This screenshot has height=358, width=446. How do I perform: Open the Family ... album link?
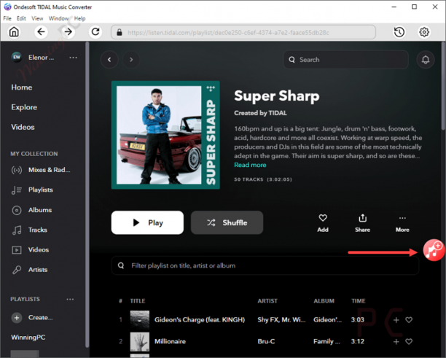coord(326,341)
